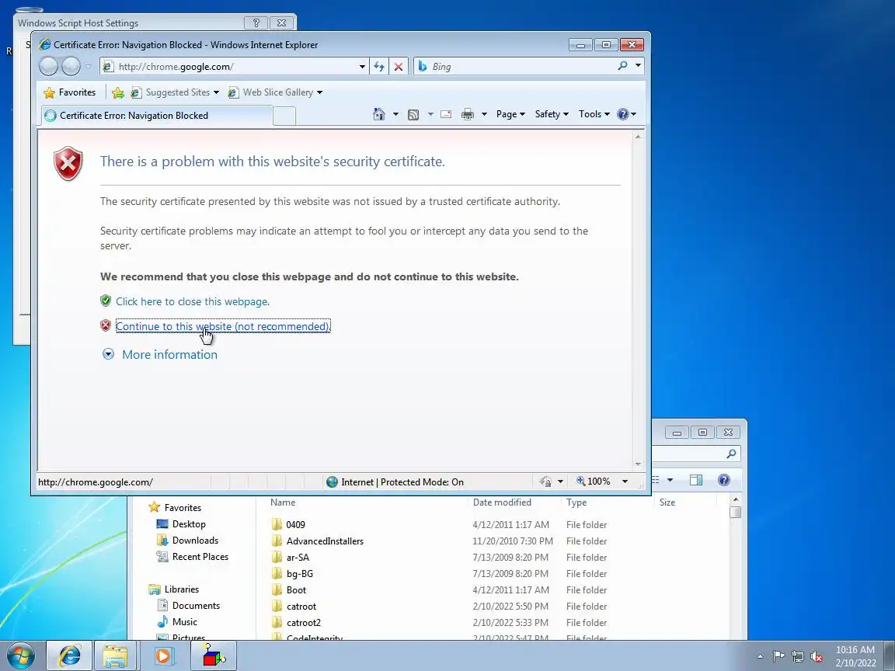Show hidden tray icons arrow
Screen dimensions: 895x671
click(x=760, y=657)
